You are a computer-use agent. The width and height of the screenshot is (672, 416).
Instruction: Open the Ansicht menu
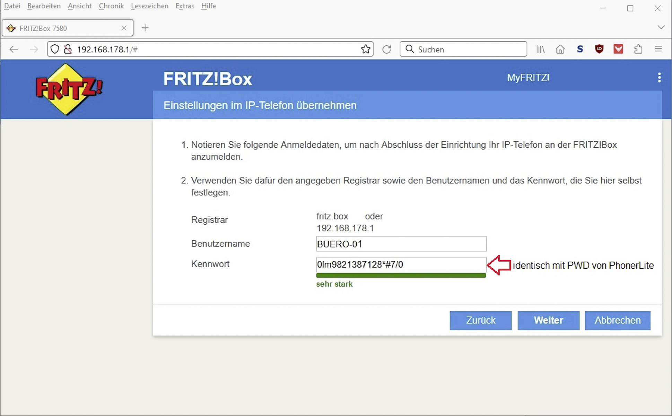tap(80, 6)
